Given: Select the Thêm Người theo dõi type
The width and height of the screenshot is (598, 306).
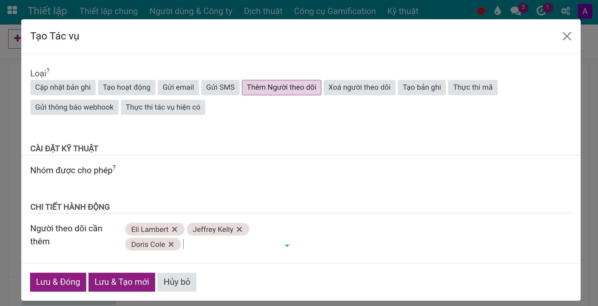Looking at the screenshot, I should [x=282, y=87].
